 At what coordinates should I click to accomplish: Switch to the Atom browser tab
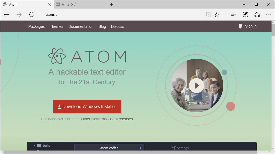pyautogui.click(x=27, y=4)
